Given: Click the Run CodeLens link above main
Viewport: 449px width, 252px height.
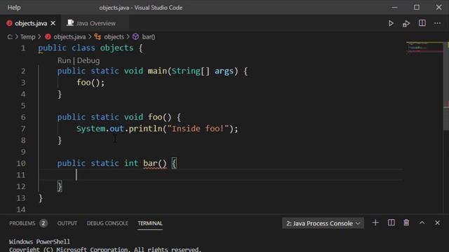Looking at the screenshot, I should (64, 61).
